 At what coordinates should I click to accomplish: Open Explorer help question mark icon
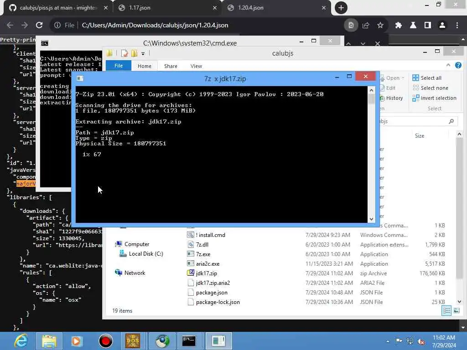[458, 65]
